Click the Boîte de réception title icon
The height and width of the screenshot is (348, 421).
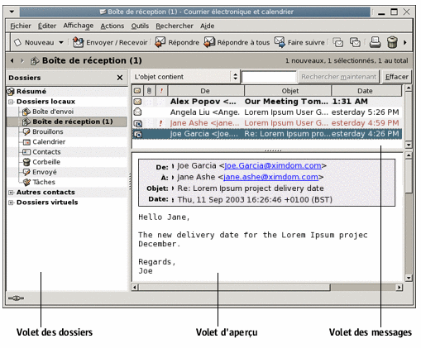(x=35, y=60)
